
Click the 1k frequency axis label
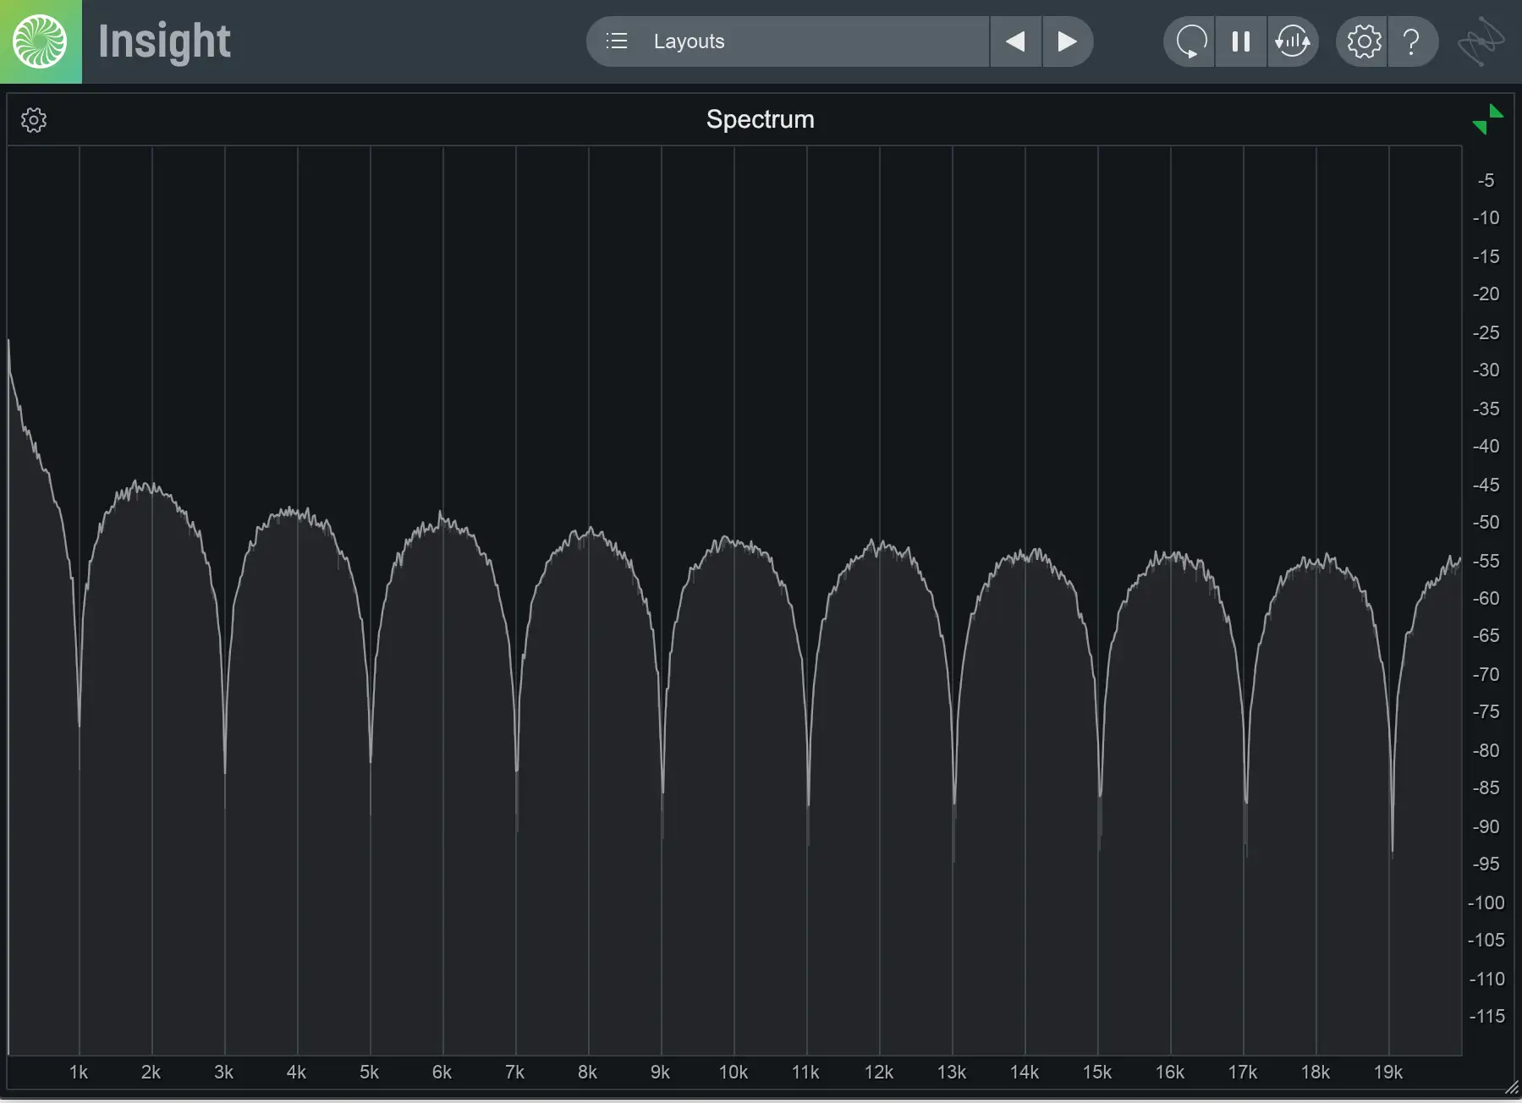(x=78, y=1073)
